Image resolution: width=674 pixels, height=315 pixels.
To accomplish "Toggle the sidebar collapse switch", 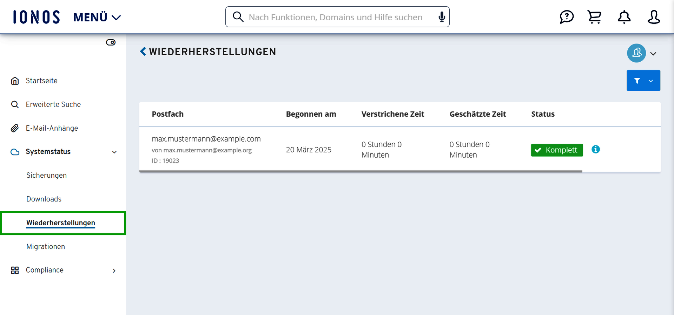I will coord(111,42).
